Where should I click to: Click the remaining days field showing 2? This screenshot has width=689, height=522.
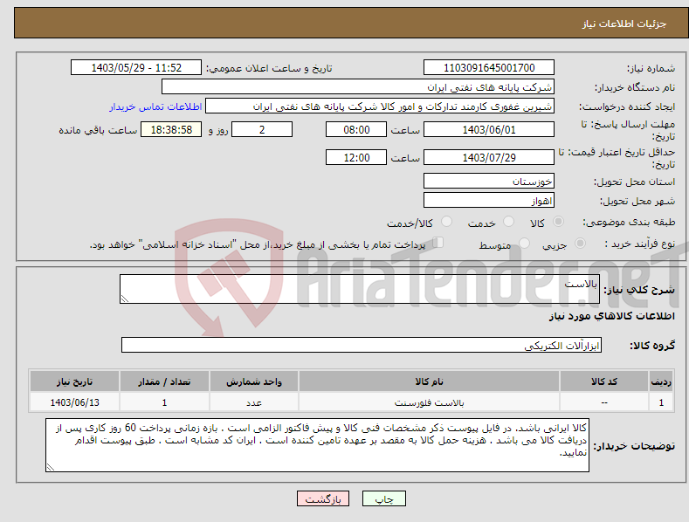point(262,129)
